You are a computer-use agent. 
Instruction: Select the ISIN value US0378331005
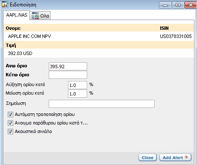click(176, 36)
